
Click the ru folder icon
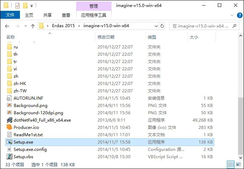point(9,47)
